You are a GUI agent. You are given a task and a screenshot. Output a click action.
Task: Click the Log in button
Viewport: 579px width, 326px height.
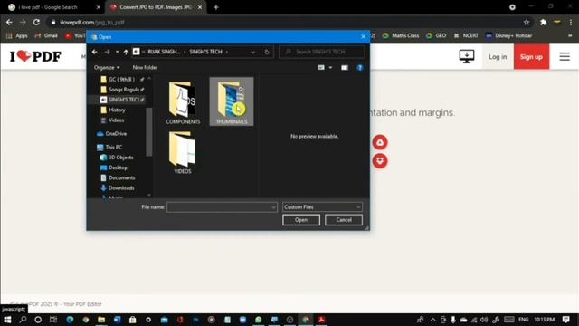coord(498,56)
